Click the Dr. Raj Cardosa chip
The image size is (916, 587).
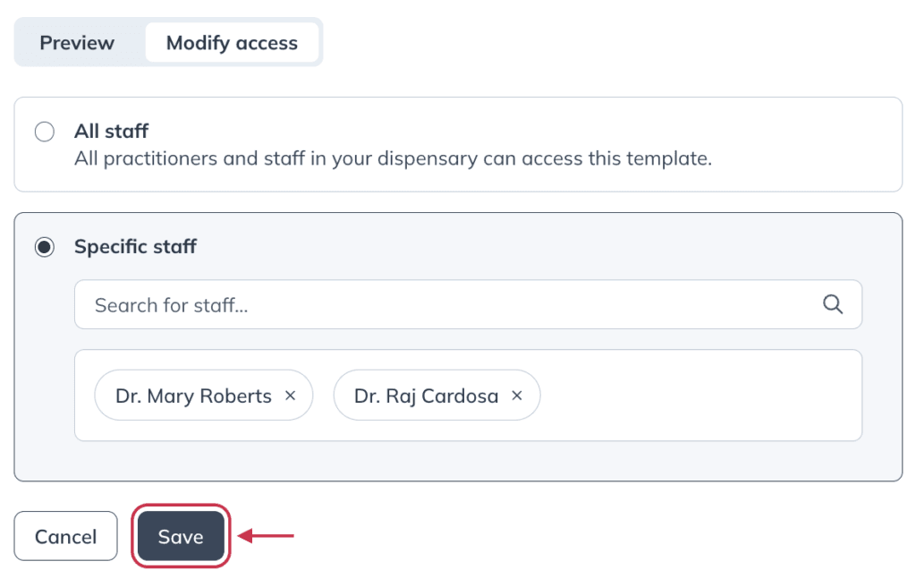click(437, 396)
